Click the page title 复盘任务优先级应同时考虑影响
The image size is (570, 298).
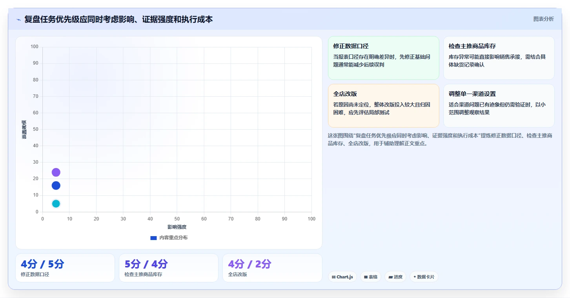(x=118, y=20)
